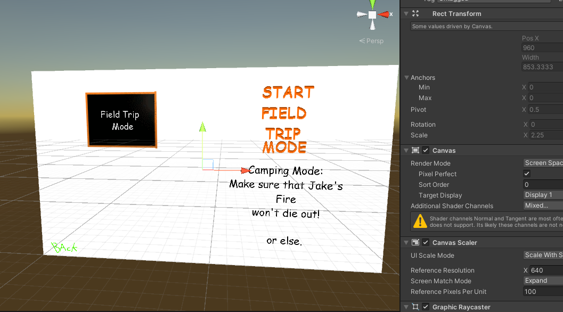Disable the Graphic Raycaster component checkbox

(x=426, y=307)
